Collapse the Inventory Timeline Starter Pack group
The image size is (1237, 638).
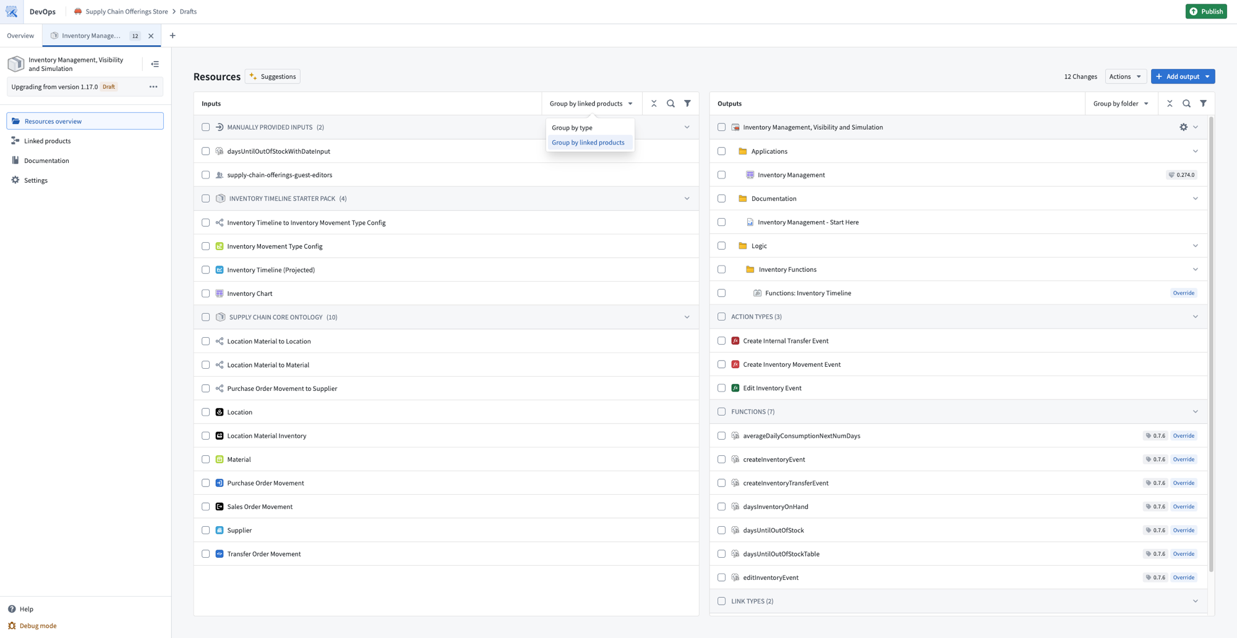click(687, 199)
